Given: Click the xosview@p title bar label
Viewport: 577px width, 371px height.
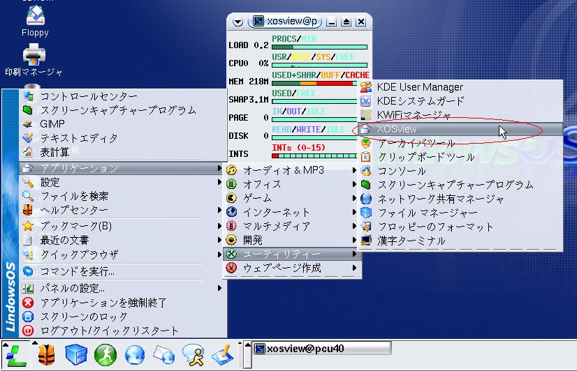Looking at the screenshot, I should click(x=292, y=22).
